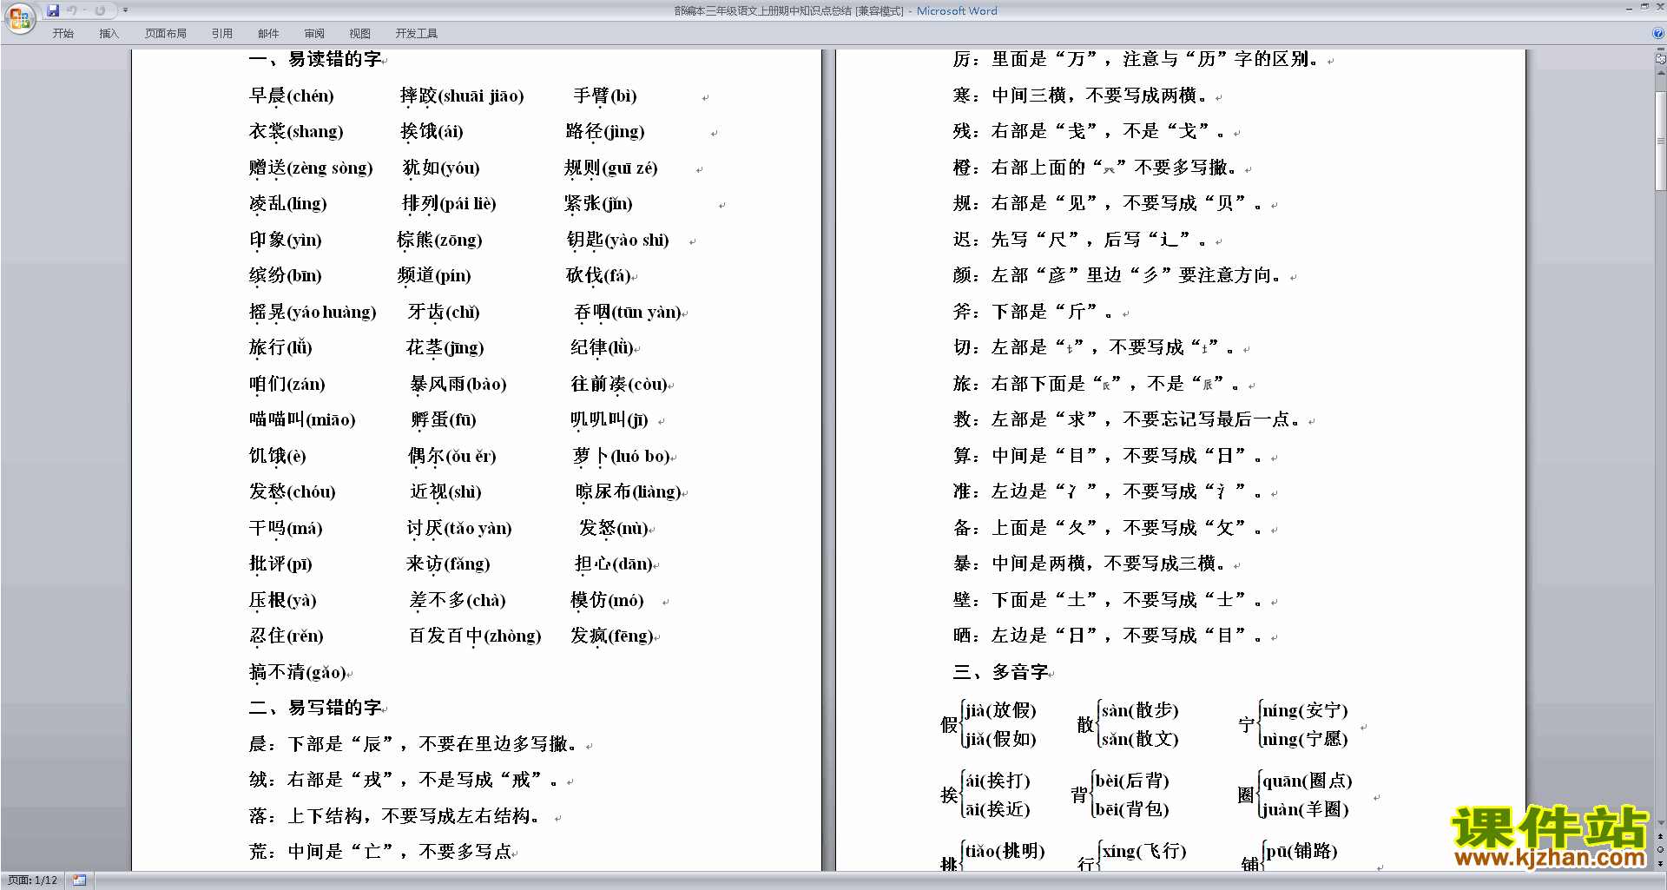Click the pinyin bēi(背包)
The height and width of the screenshot is (890, 1667).
click(x=1132, y=809)
